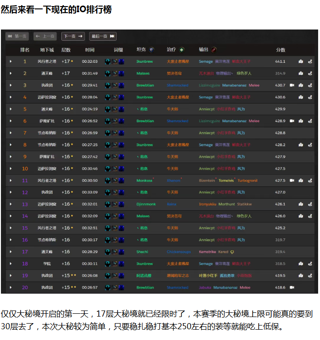Expand the rank 17 row arrow
This screenshot has width=320, height=340.
click(x=10, y=252)
